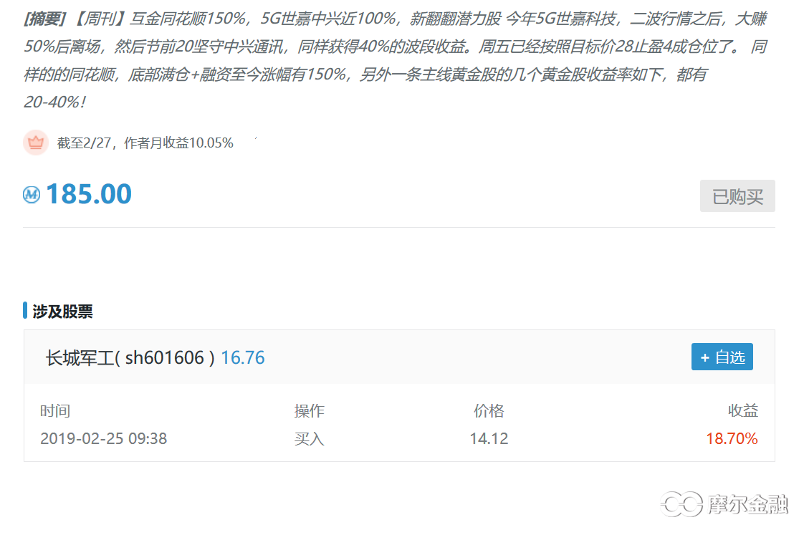
Task: Click the 买入 operation cell
Action: [x=309, y=438]
